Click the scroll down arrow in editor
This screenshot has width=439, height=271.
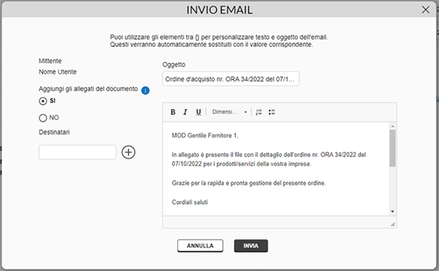click(x=392, y=212)
